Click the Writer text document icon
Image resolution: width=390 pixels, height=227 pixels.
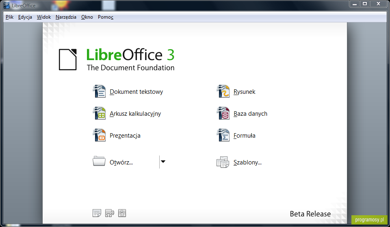tap(100, 91)
